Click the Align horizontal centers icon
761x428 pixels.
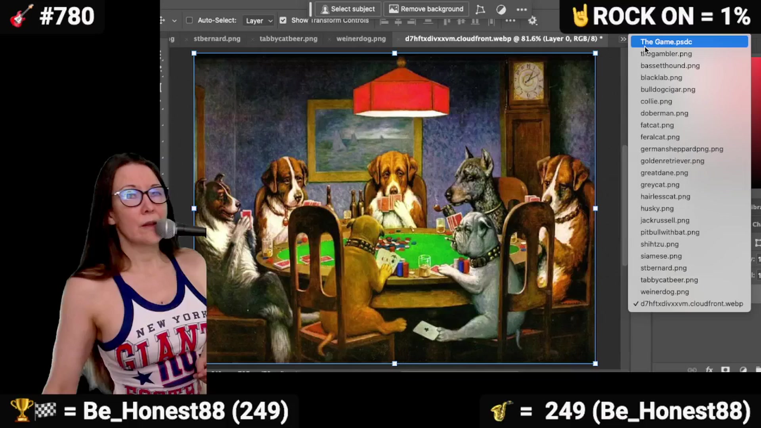point(398,21)
